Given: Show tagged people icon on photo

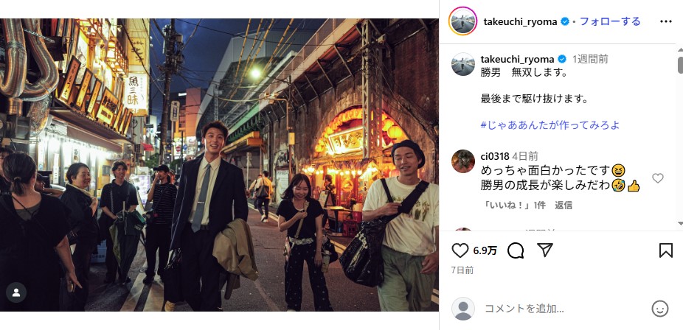Looking at the screenshot, I should pyautogui.click(x=16, y=292).
